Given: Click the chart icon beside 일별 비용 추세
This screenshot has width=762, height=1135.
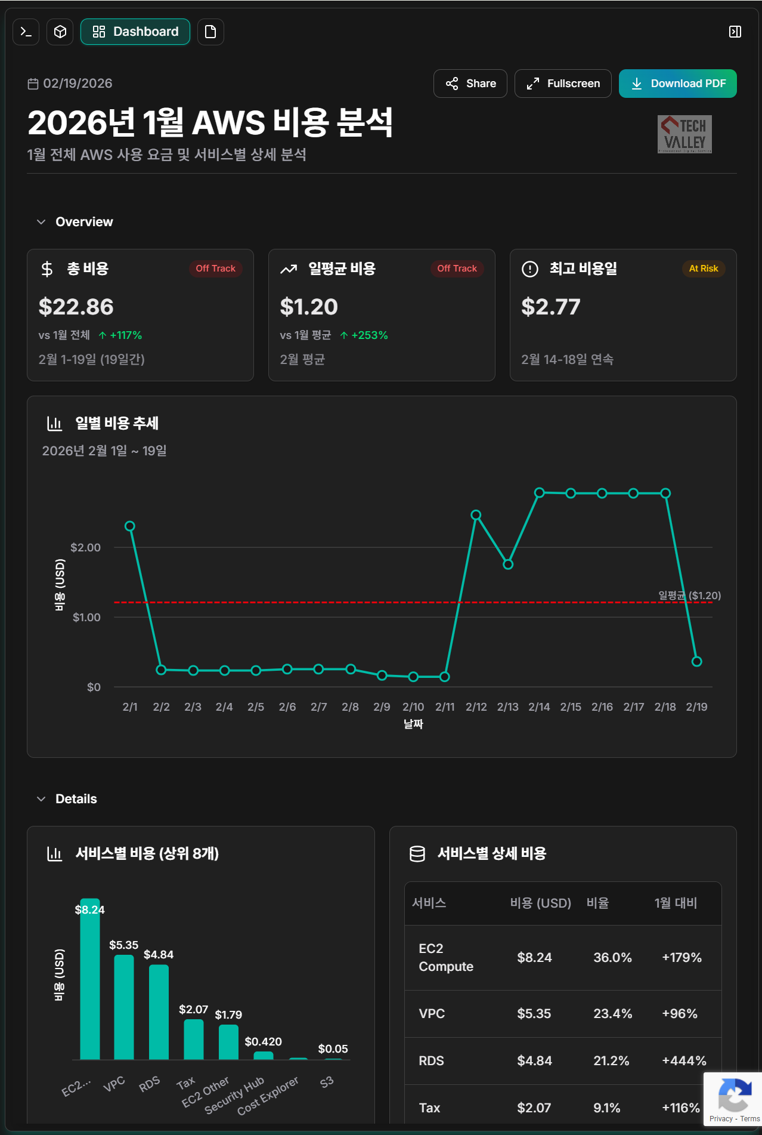Looking at the screenshot, I should point(54,424).
